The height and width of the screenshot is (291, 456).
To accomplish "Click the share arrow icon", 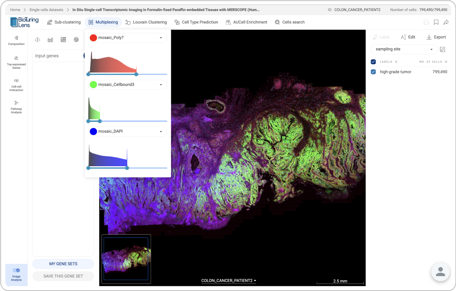I will (446, 22).
